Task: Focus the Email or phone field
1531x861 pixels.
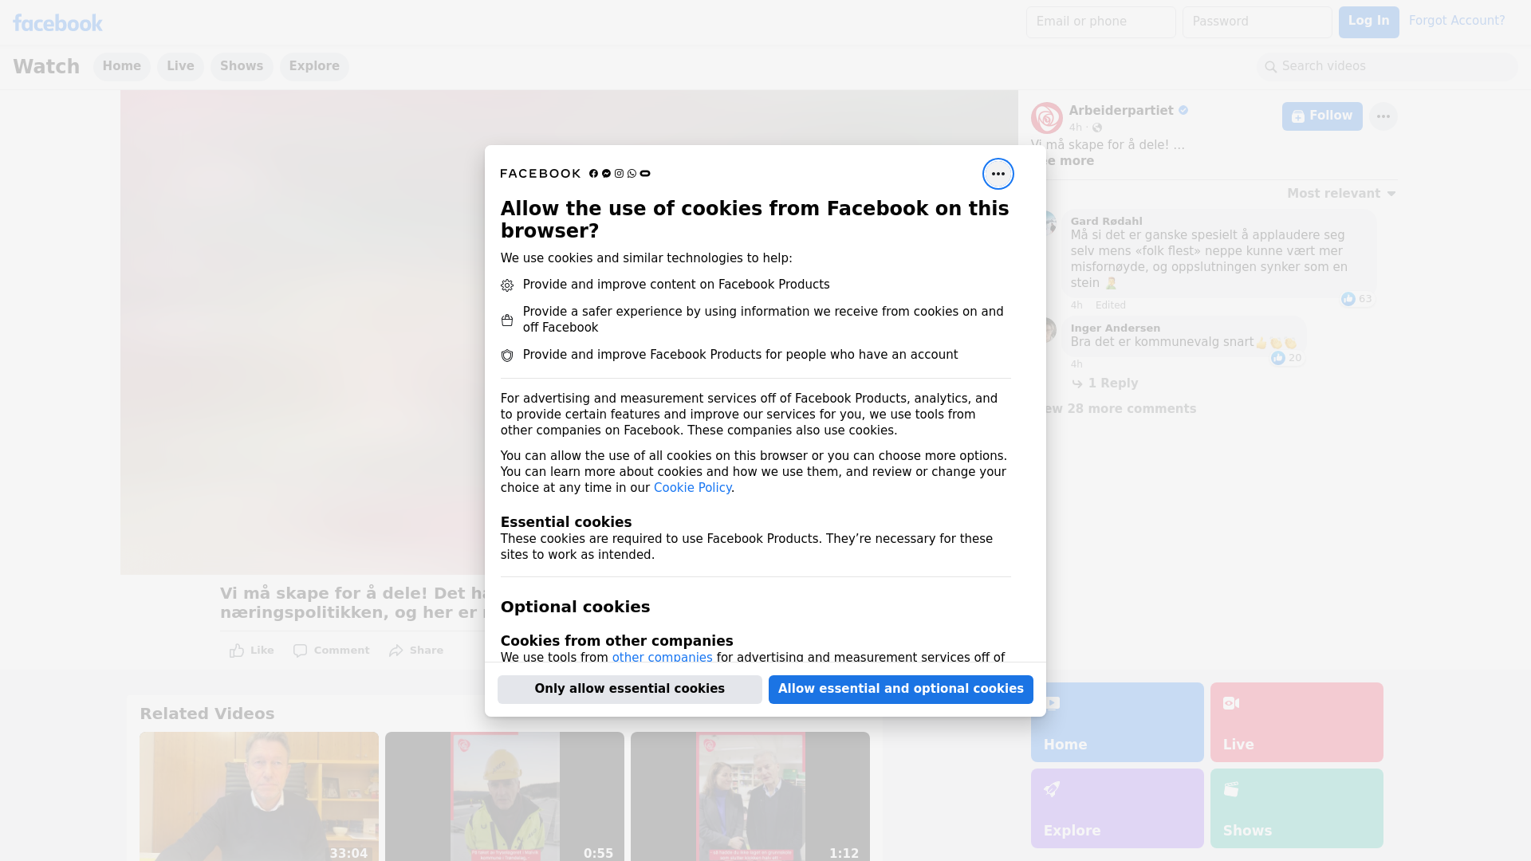Action: point(1100,22)
